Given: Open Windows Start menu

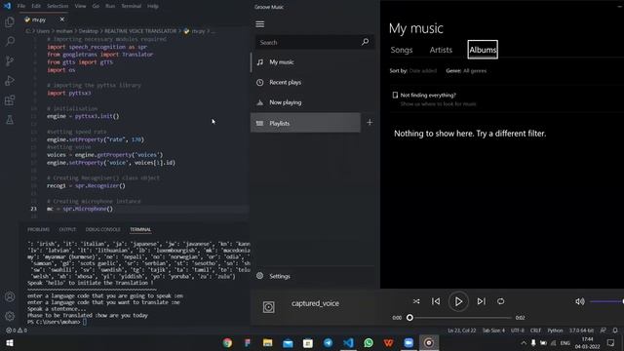Looking at the screenshot, I should [10, 342].
